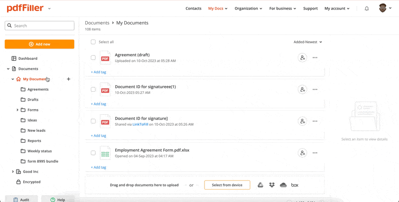Click the Dropbox upload icon
This screenshot has height=202, width=399.
272,185
